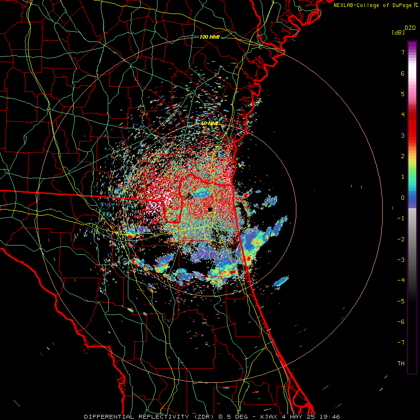
Task: Click the -2 tick label on the scale
Action: [x=401, y=239]
